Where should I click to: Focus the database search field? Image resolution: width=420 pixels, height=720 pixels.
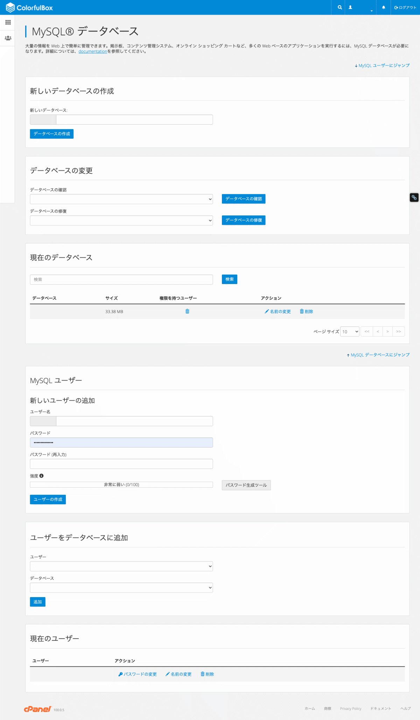pyautogui.click(x=121, y=279)
